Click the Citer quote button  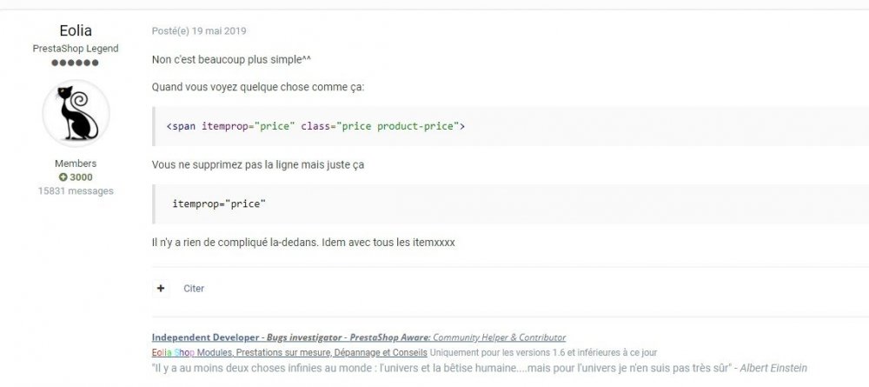click(x=194, y=288)
